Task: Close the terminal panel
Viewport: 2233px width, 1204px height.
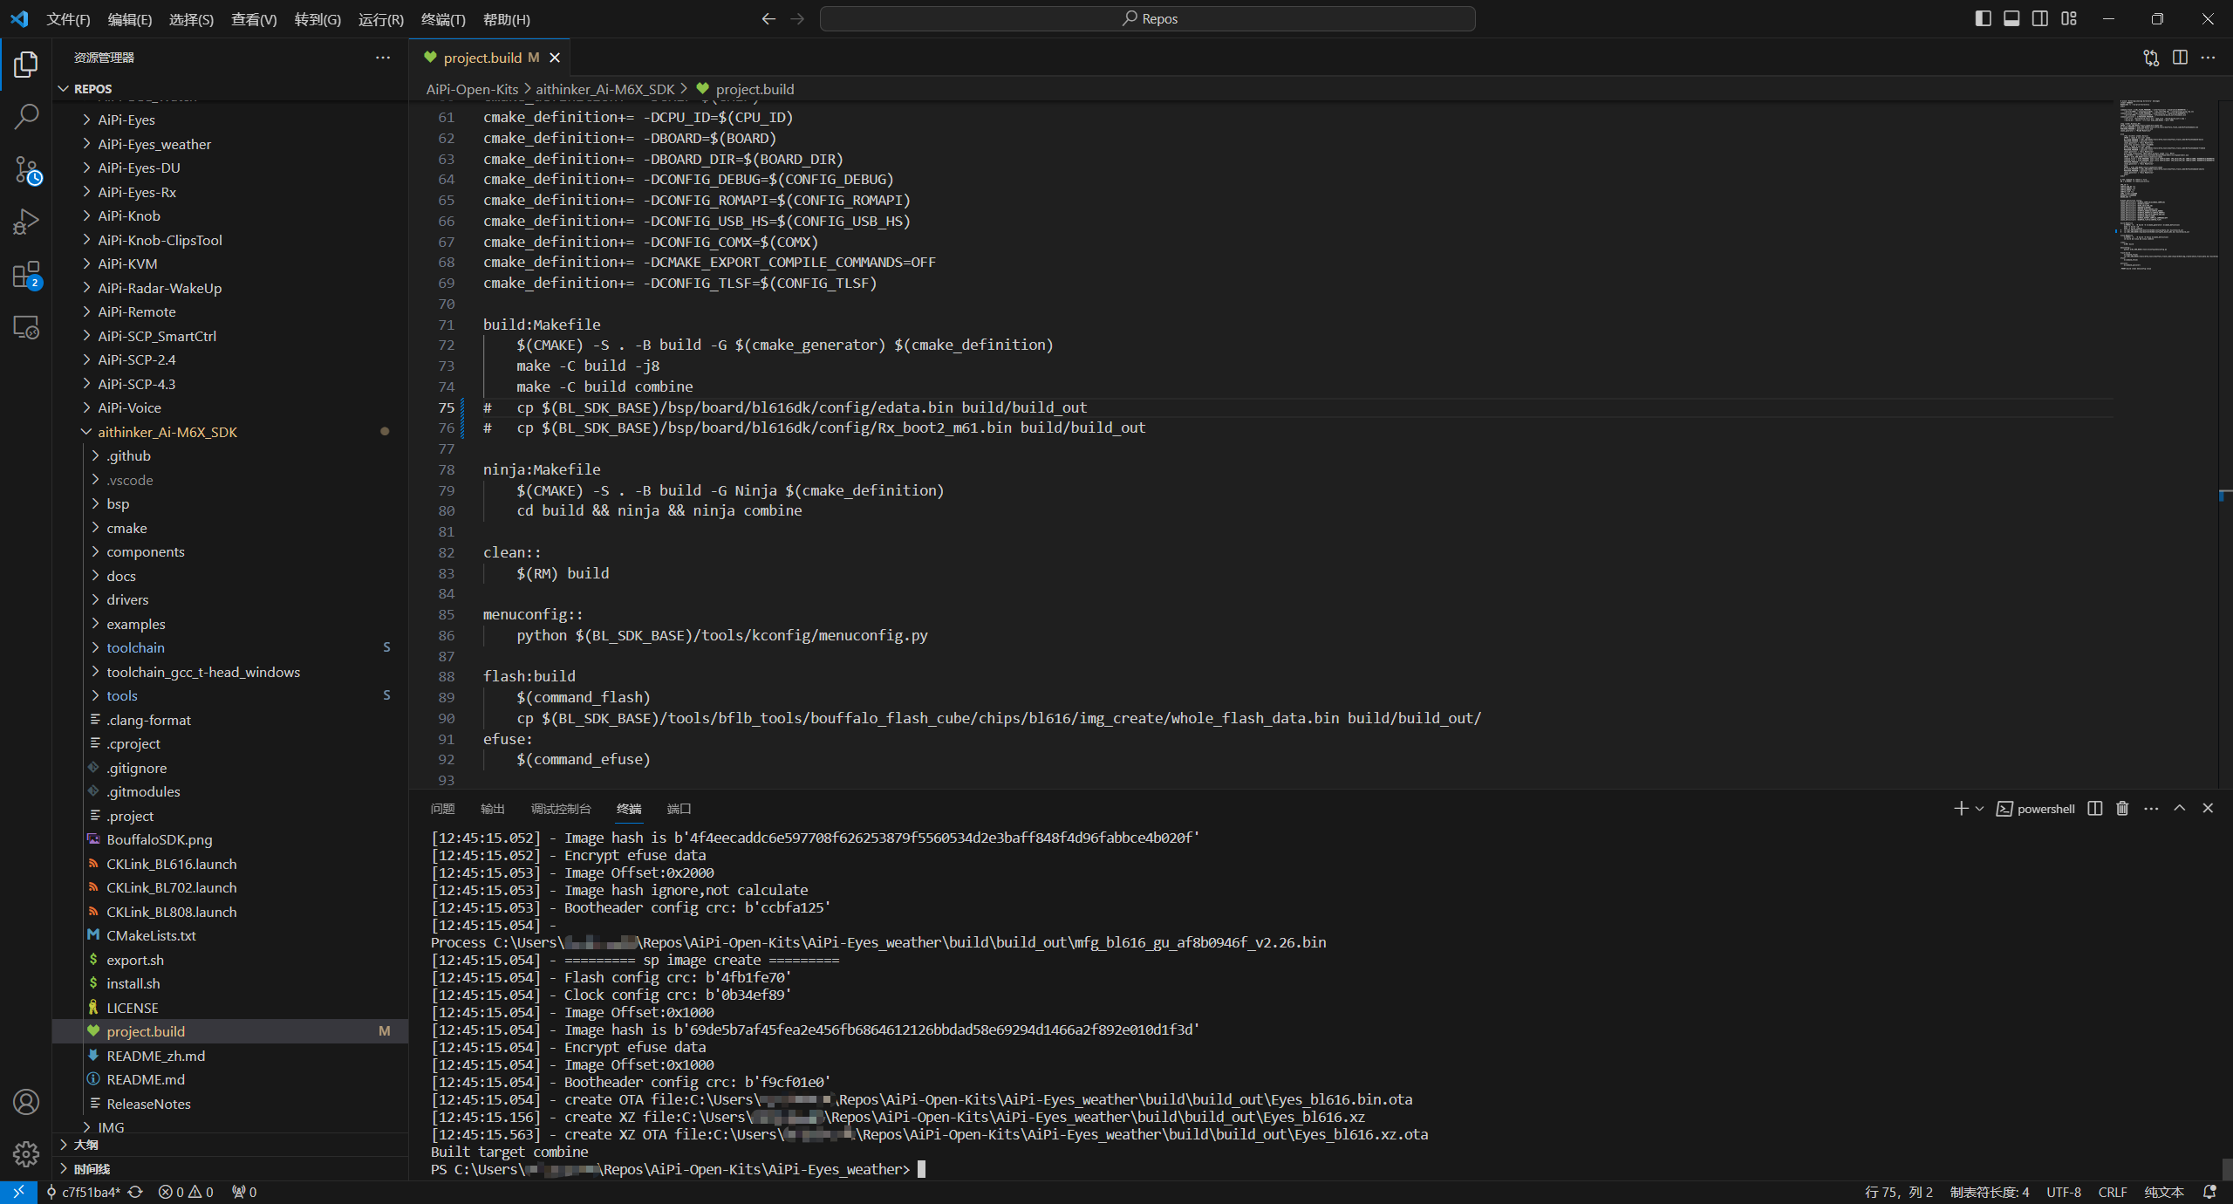Action: point(2208,809)
